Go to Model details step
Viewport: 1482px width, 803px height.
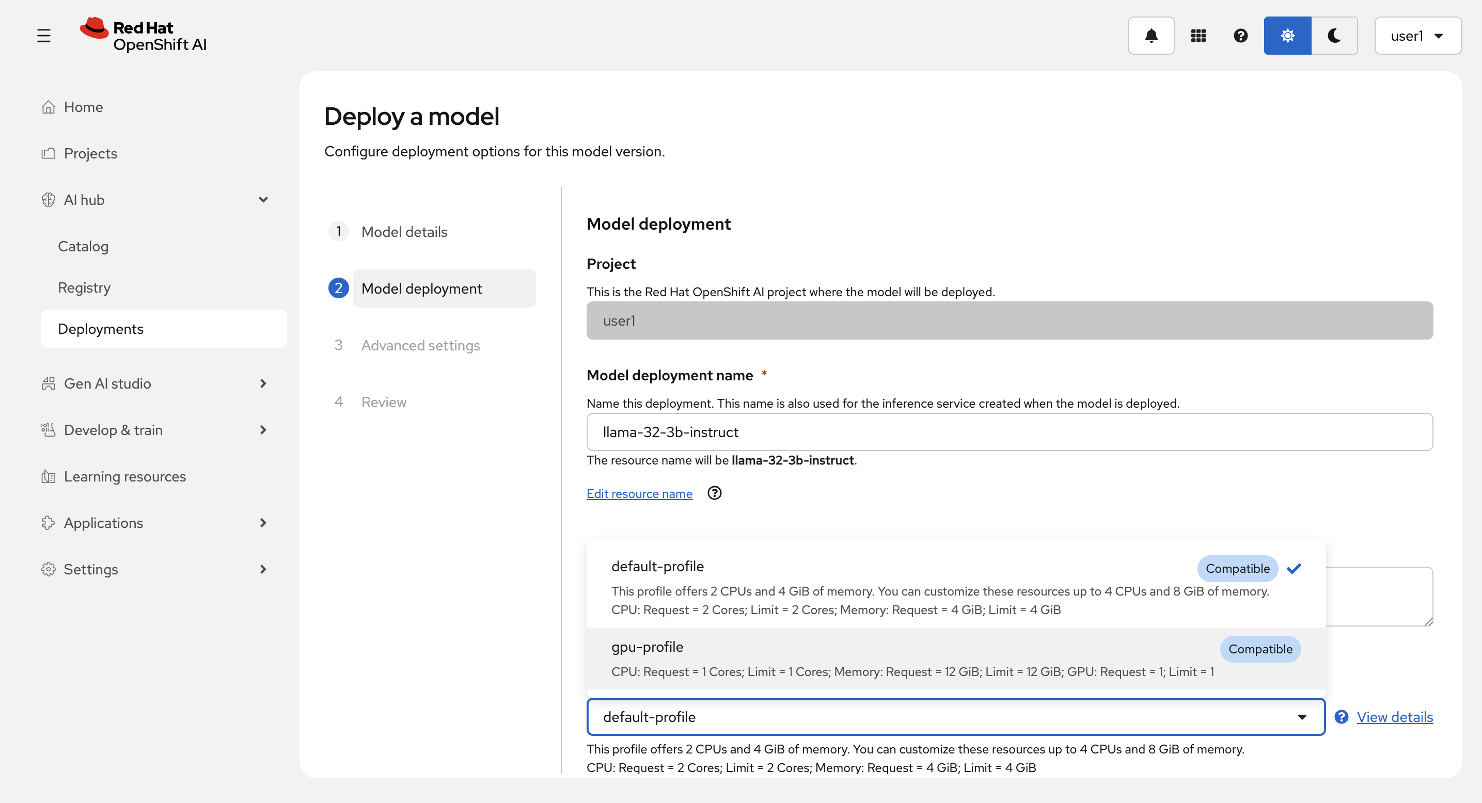tap(404, 232)
